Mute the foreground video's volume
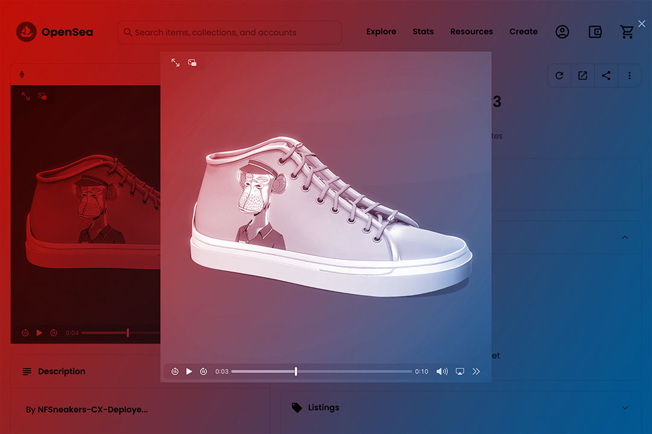This screenshot has height=434, width=652. click(442, 371)
